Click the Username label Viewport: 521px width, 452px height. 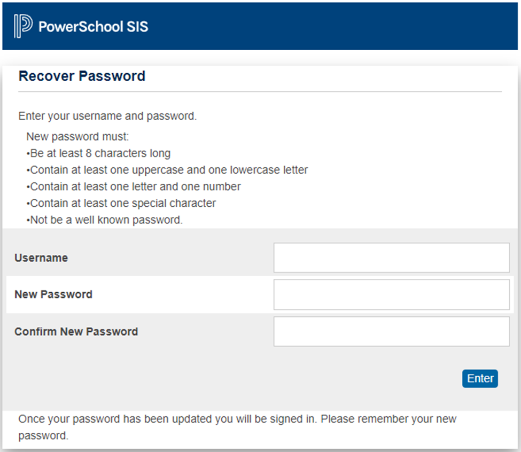(x=41, y=258)
